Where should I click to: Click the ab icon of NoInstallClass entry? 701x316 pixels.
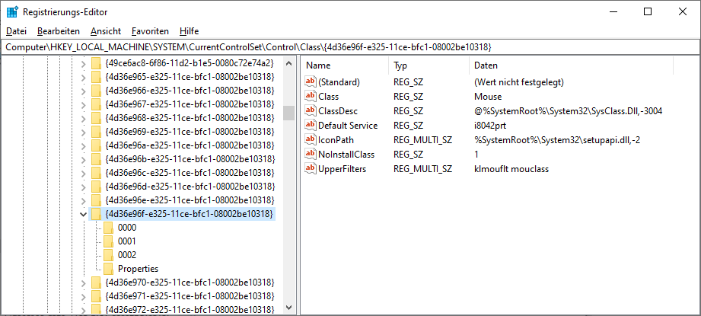pyautogui.click(x=310, y=155)
